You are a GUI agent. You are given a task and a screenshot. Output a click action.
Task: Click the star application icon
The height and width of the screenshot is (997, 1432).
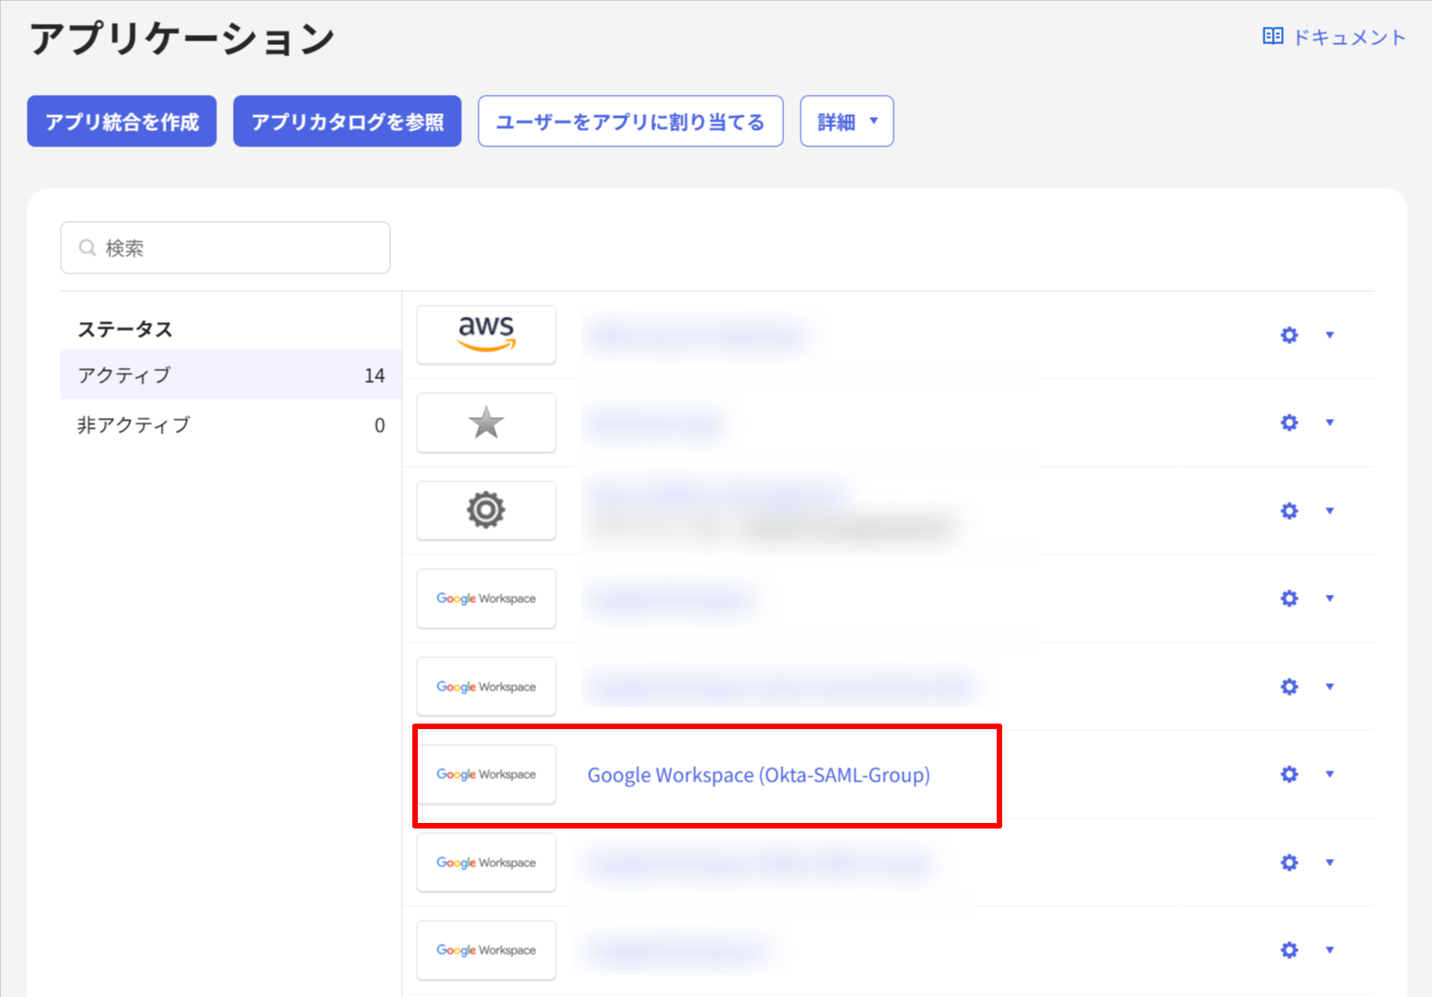click(486, 423)
